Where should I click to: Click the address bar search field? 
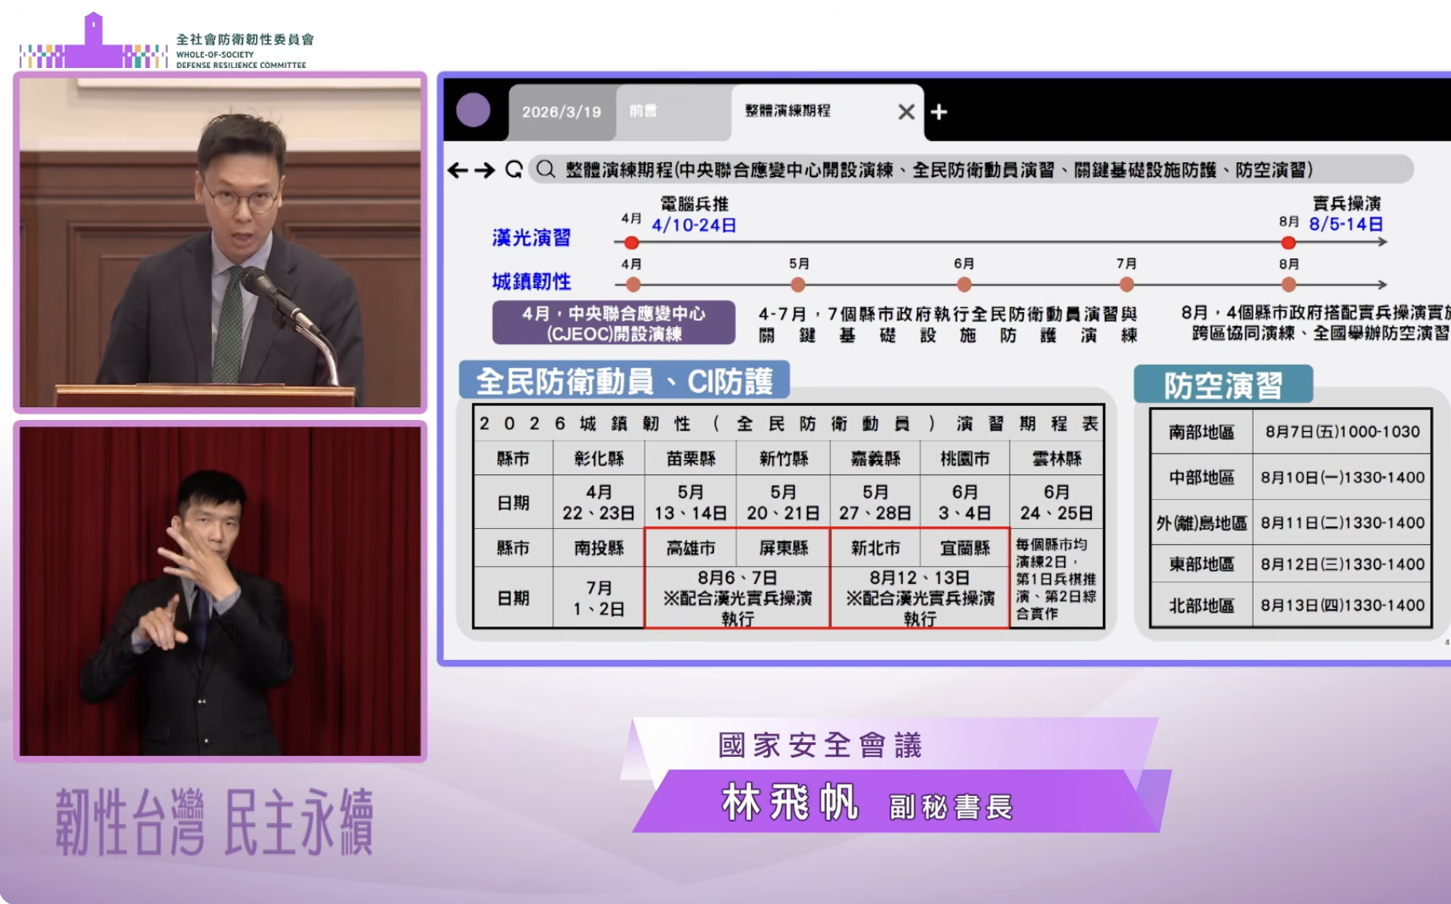click(960, 170)
